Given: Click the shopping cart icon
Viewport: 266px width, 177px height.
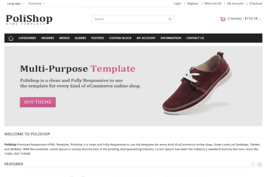Looking at the screenshot, I should click(x=223, y=19).
